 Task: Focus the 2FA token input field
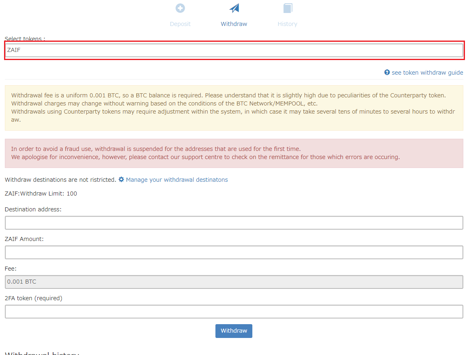point(234,312)
